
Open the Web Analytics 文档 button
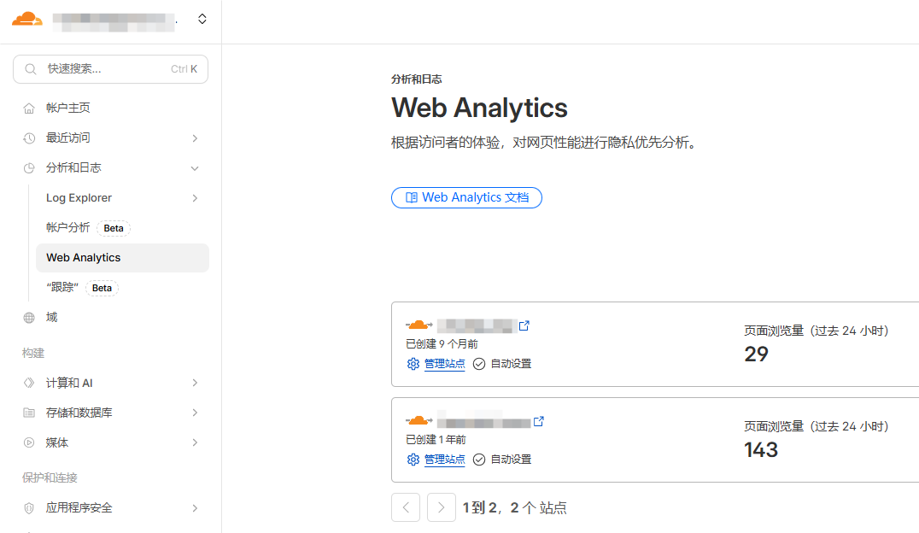click(x=466, y=197)
